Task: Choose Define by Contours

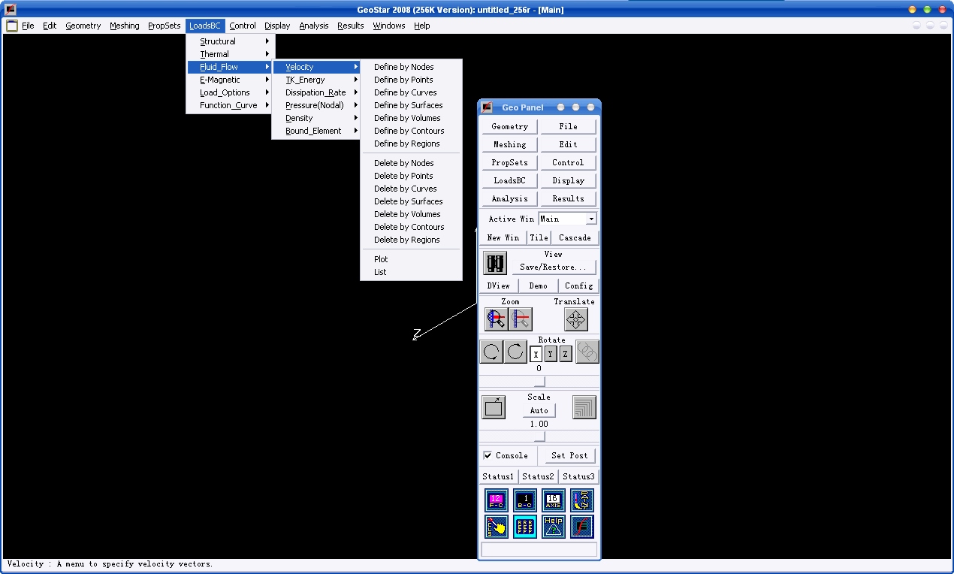Action: (x=411, y=131)
